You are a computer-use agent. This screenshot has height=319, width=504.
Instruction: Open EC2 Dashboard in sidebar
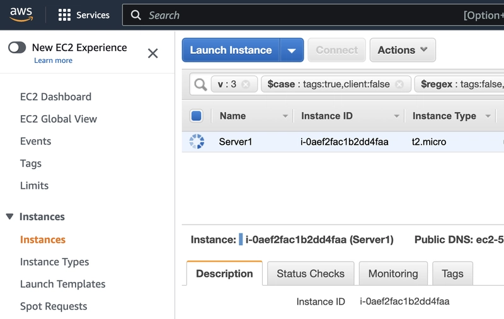[55, 97]
